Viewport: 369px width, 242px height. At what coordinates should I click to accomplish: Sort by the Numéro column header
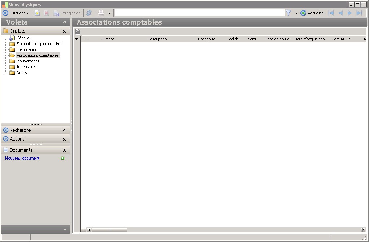[107, 39]
